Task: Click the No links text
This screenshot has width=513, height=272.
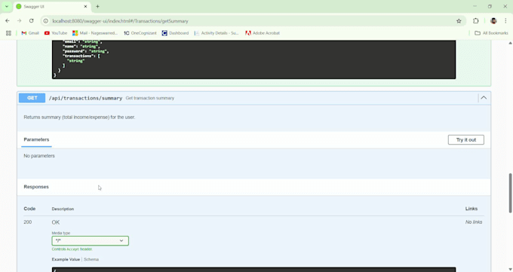Action: pyautogui.click(x=474, y=222)
